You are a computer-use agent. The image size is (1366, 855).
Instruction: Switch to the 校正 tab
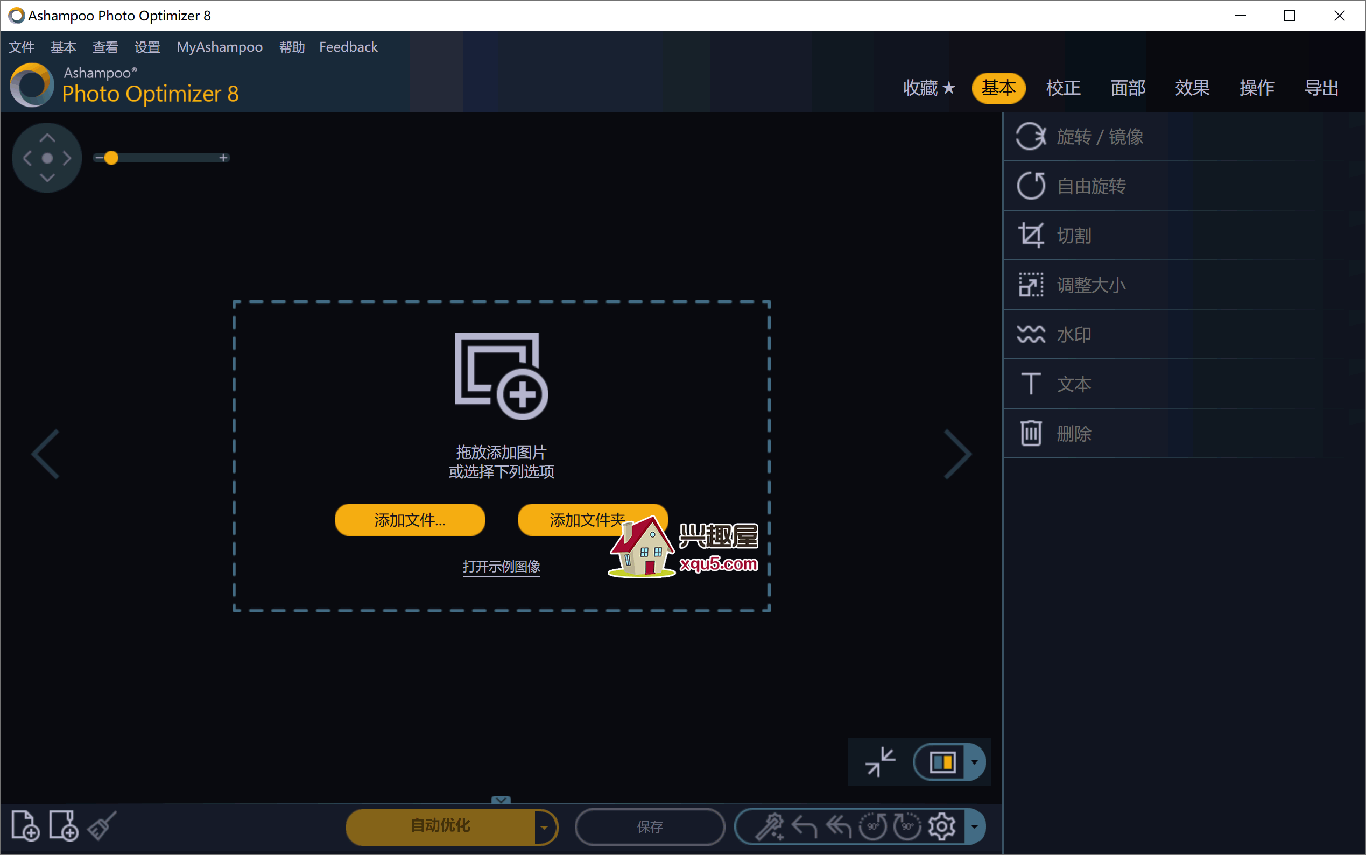1063,88
